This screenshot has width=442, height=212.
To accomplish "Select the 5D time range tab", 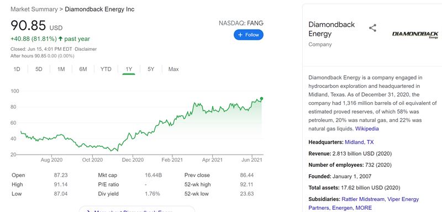I will [x=39, y=69].
